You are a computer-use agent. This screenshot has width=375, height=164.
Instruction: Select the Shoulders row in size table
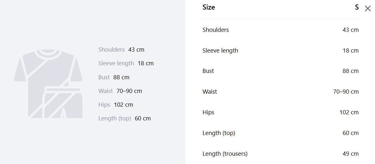(281, 30)
